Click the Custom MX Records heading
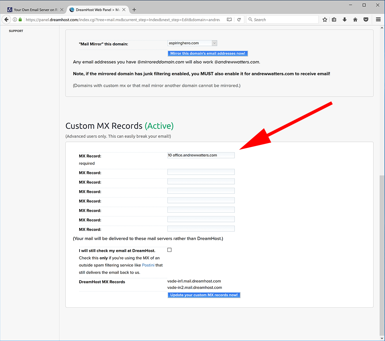This screenshot has height=341, width=385. coord(119,126)
